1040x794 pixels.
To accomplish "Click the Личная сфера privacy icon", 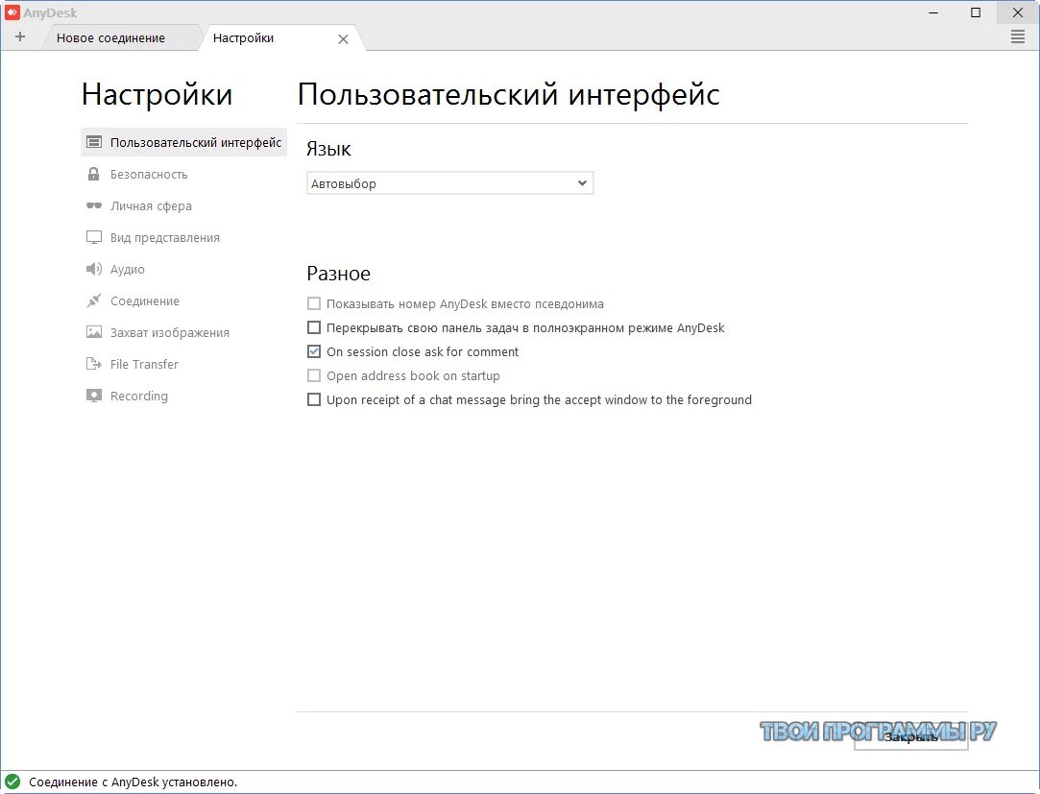I will [x=94, y=205].
